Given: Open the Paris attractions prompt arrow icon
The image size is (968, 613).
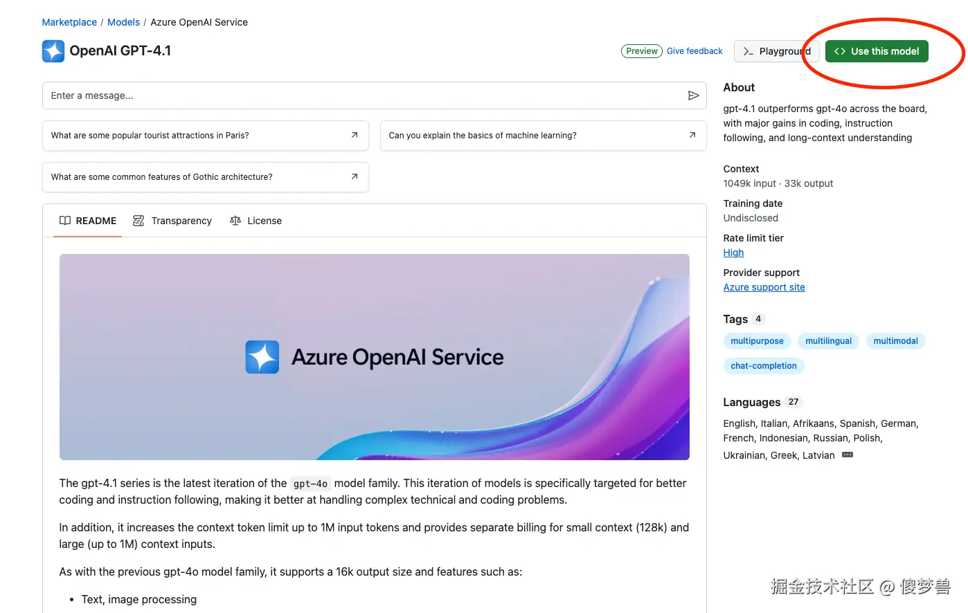Looking at the screenshot, I should pyautogui.click(x=355, y=135).
